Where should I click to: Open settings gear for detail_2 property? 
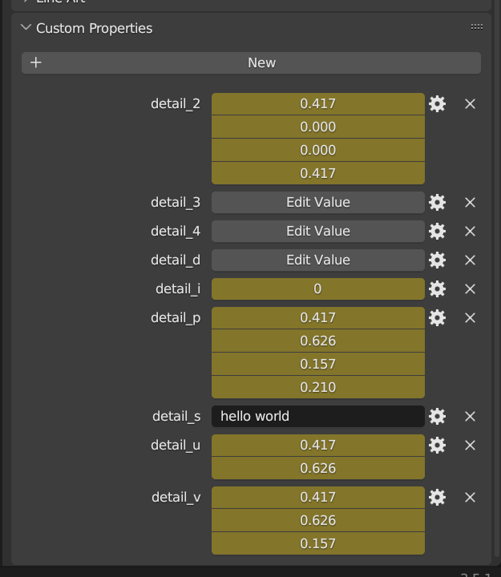coord(438,103)
